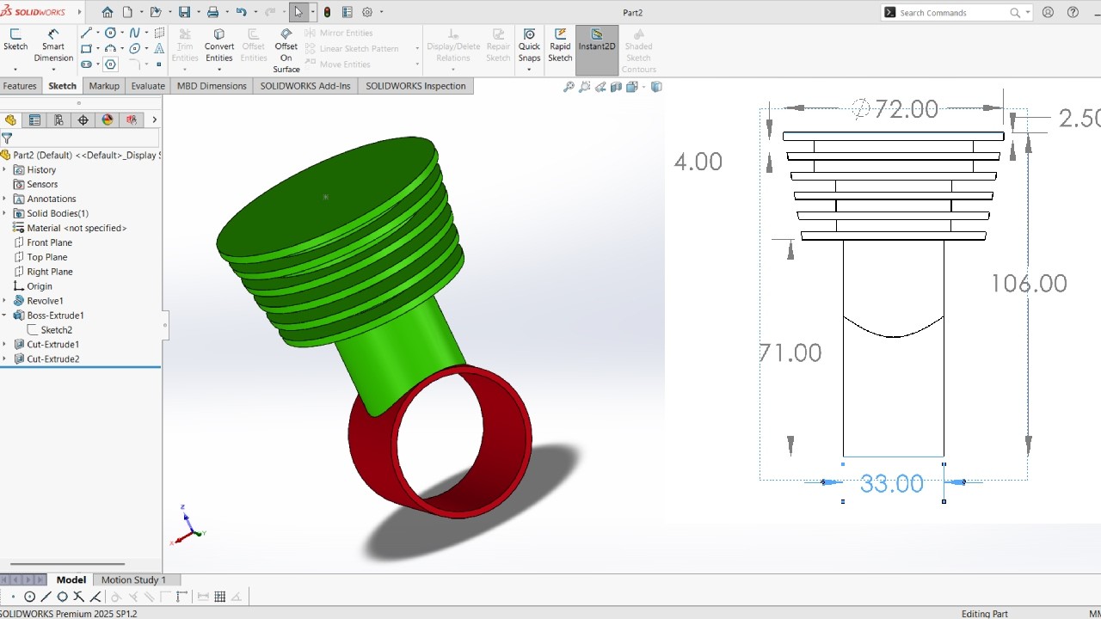1101x619 pixels.
Task: Click Offset On Surface tool
Action: [286, 52]
